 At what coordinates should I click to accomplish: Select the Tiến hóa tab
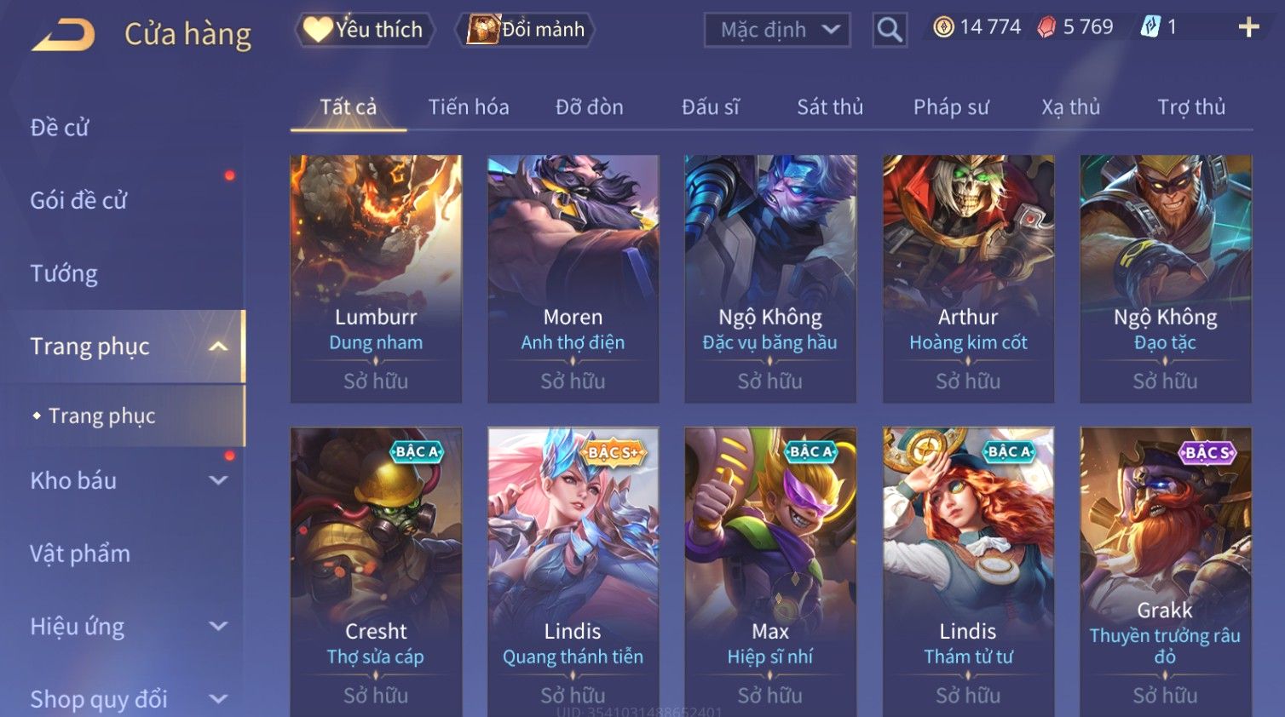pos(469,107)
